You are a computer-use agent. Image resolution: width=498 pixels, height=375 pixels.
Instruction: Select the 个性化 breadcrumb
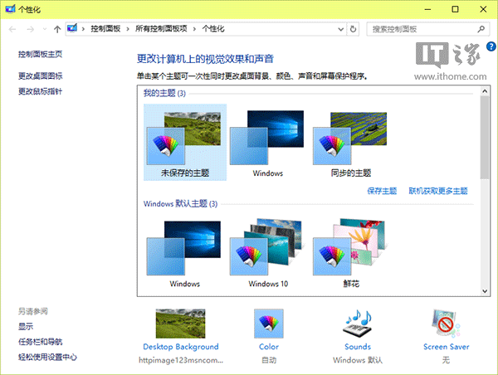pyautogui.click(x=213, y=29)
